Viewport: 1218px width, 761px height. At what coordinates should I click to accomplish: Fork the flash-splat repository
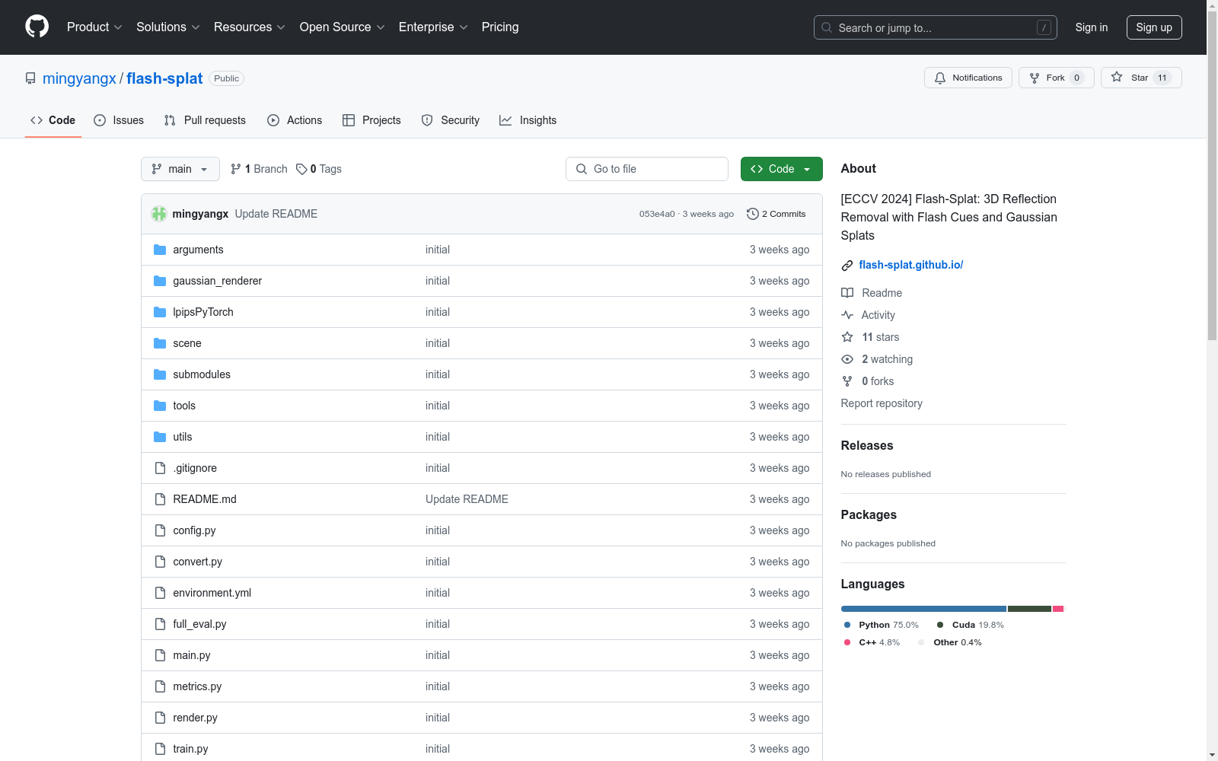pyautogui.click(x=1056, y=78)
